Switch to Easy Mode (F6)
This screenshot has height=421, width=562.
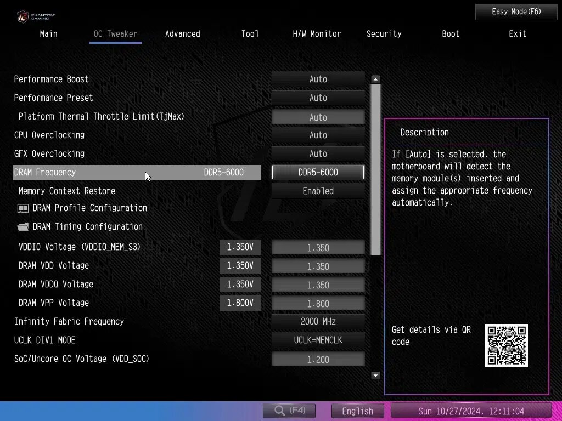pyautogui.click(x=516, y=12)
